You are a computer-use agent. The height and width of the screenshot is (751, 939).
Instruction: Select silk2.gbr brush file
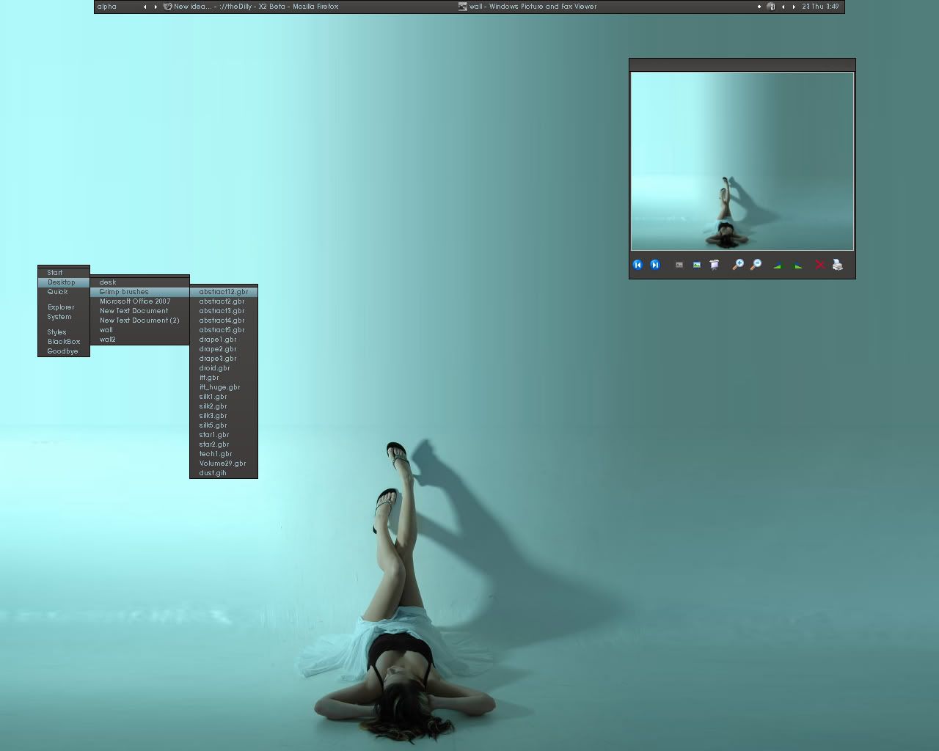(224, 406)
